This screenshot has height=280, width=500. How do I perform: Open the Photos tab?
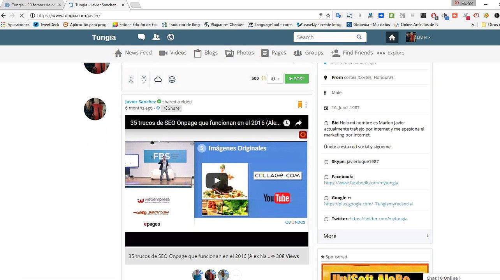click(239, 53)
